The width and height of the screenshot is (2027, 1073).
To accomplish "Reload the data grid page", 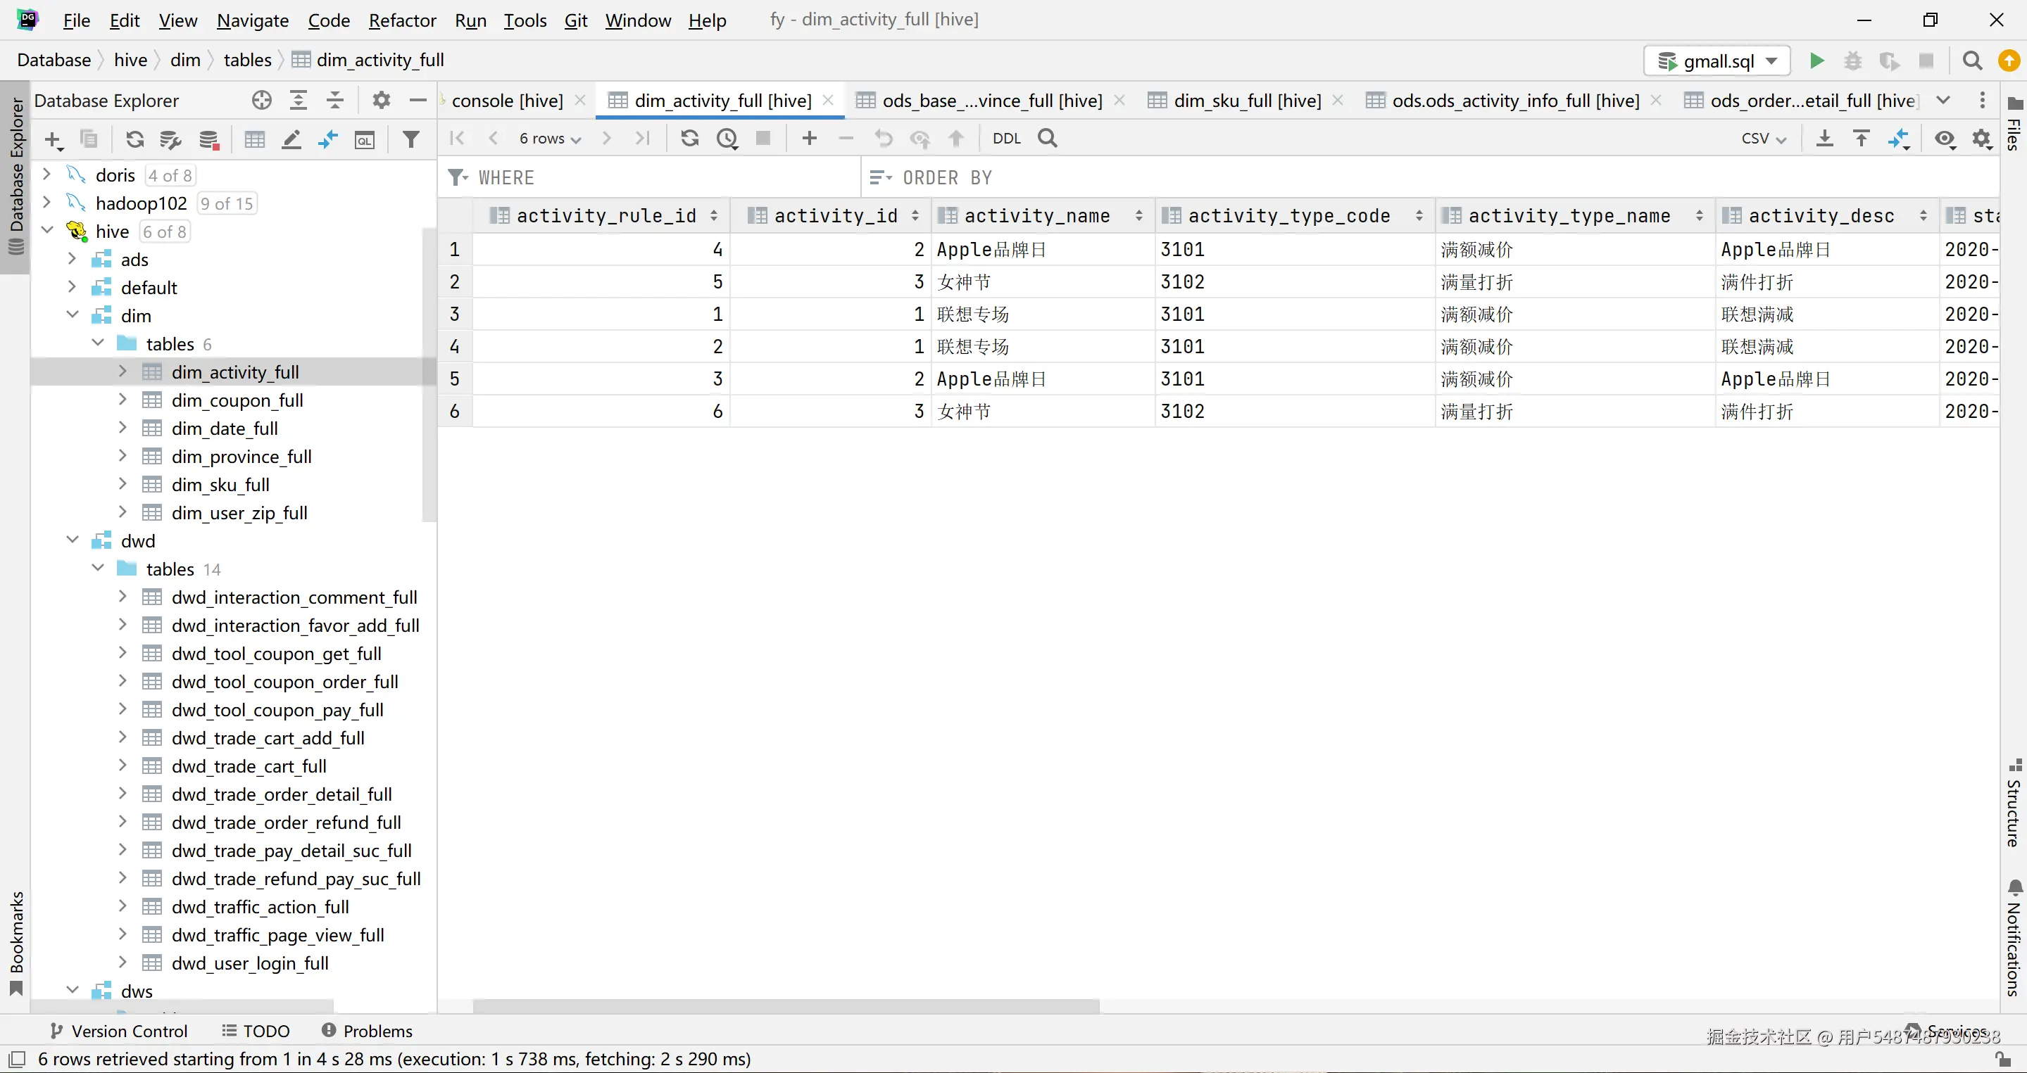I will [x=689, y=139].
